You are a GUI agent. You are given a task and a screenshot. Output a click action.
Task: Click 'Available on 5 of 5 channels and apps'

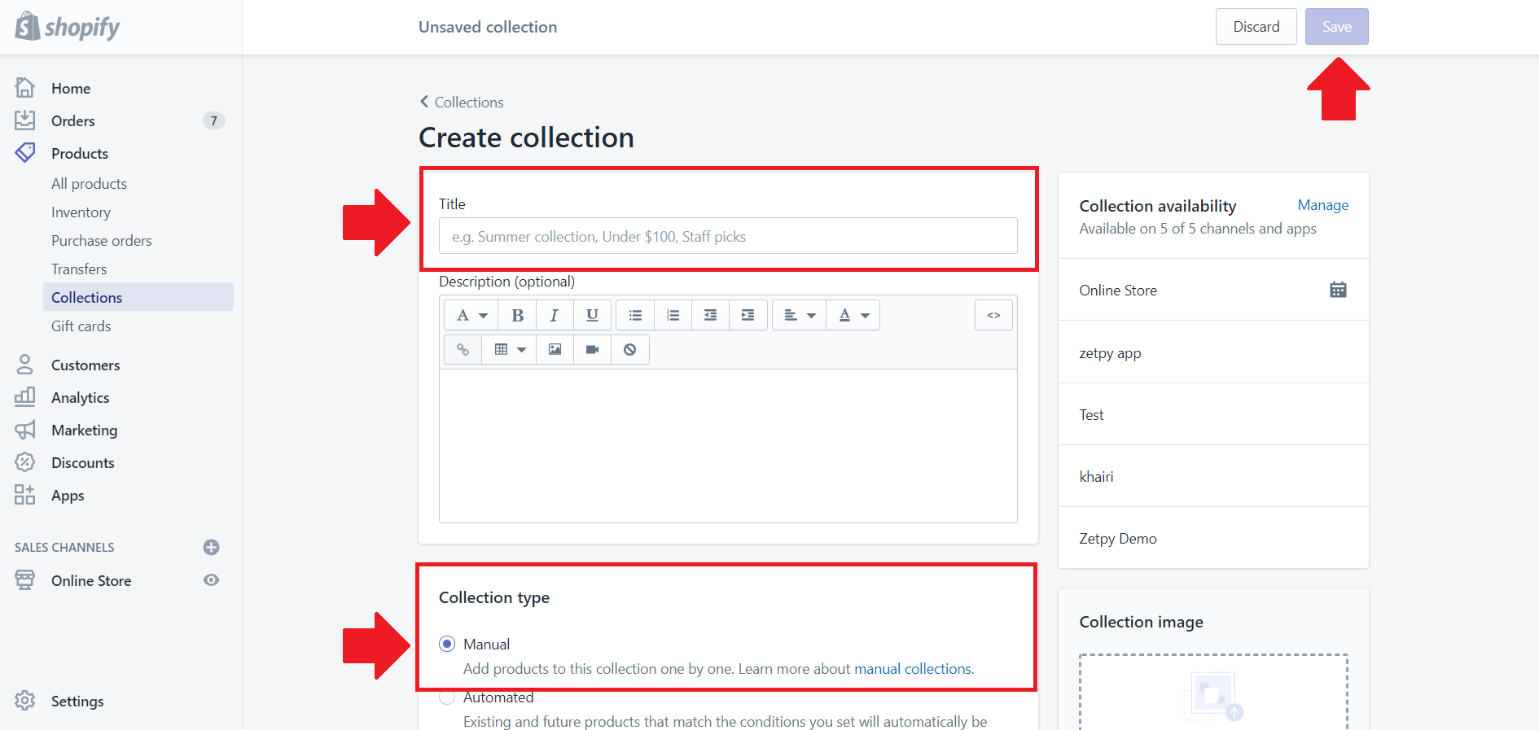pos(1198,229)
